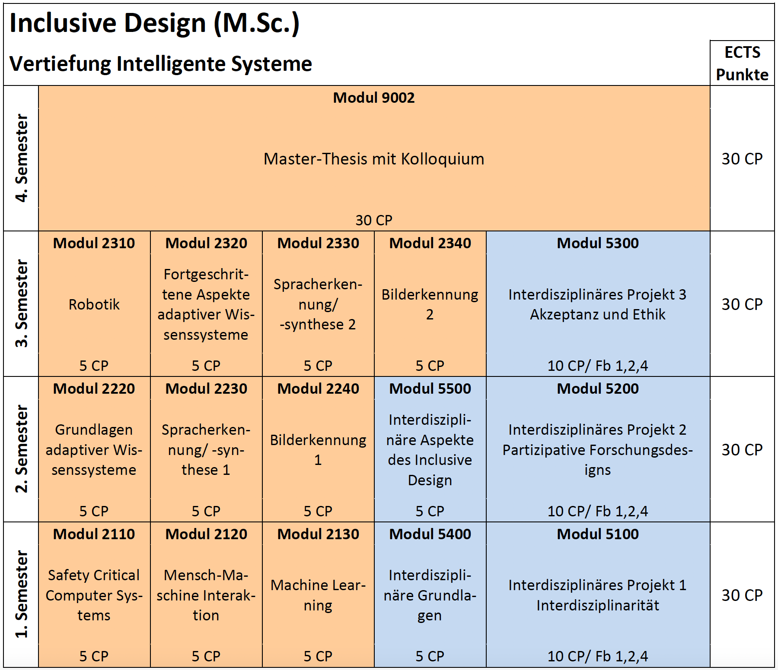
Task: Select Modul 5500 Interdisziplinäre Aspekte cell
Action: coord(430,449)
